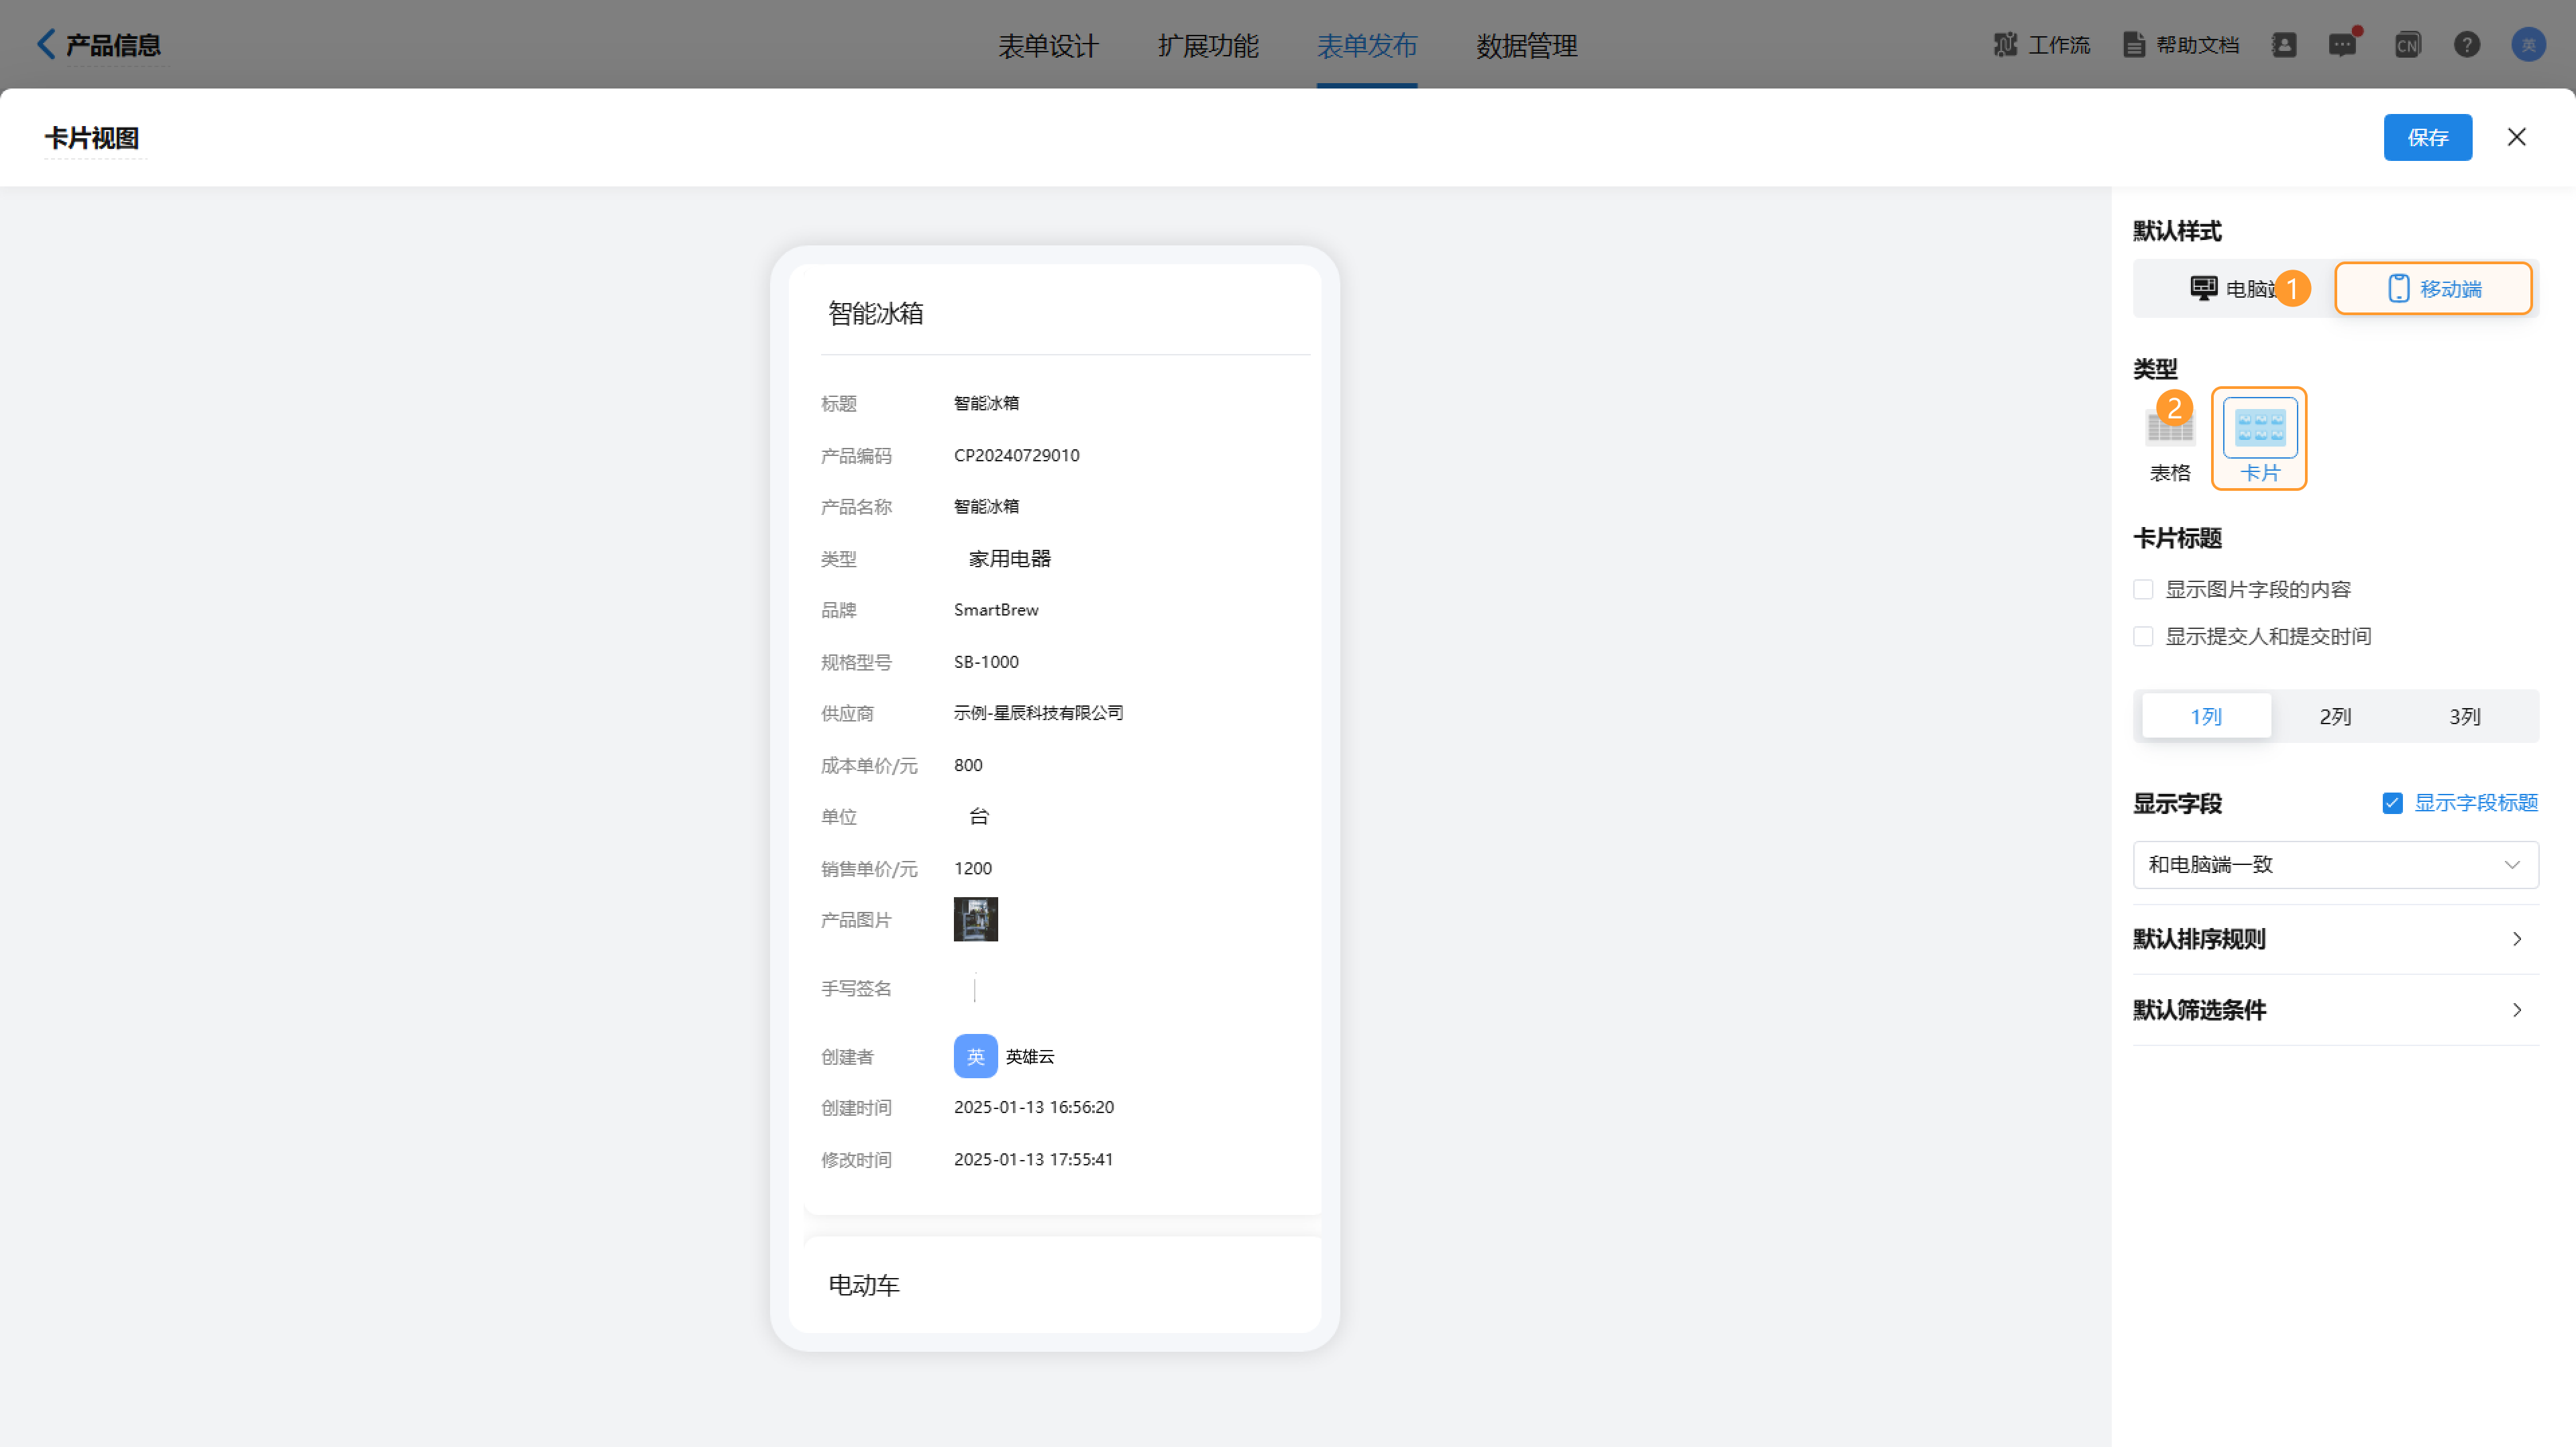Click the 保存 save button

click(2427, 138)
